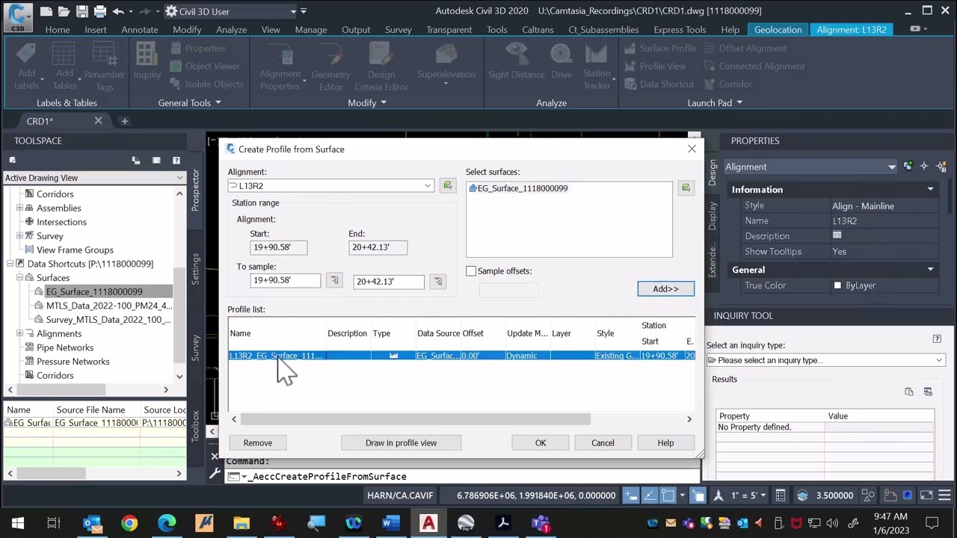Click the Add>> button
Image resolution: width=957 pixels, height=538 pixels.
[x=665, y=289]
